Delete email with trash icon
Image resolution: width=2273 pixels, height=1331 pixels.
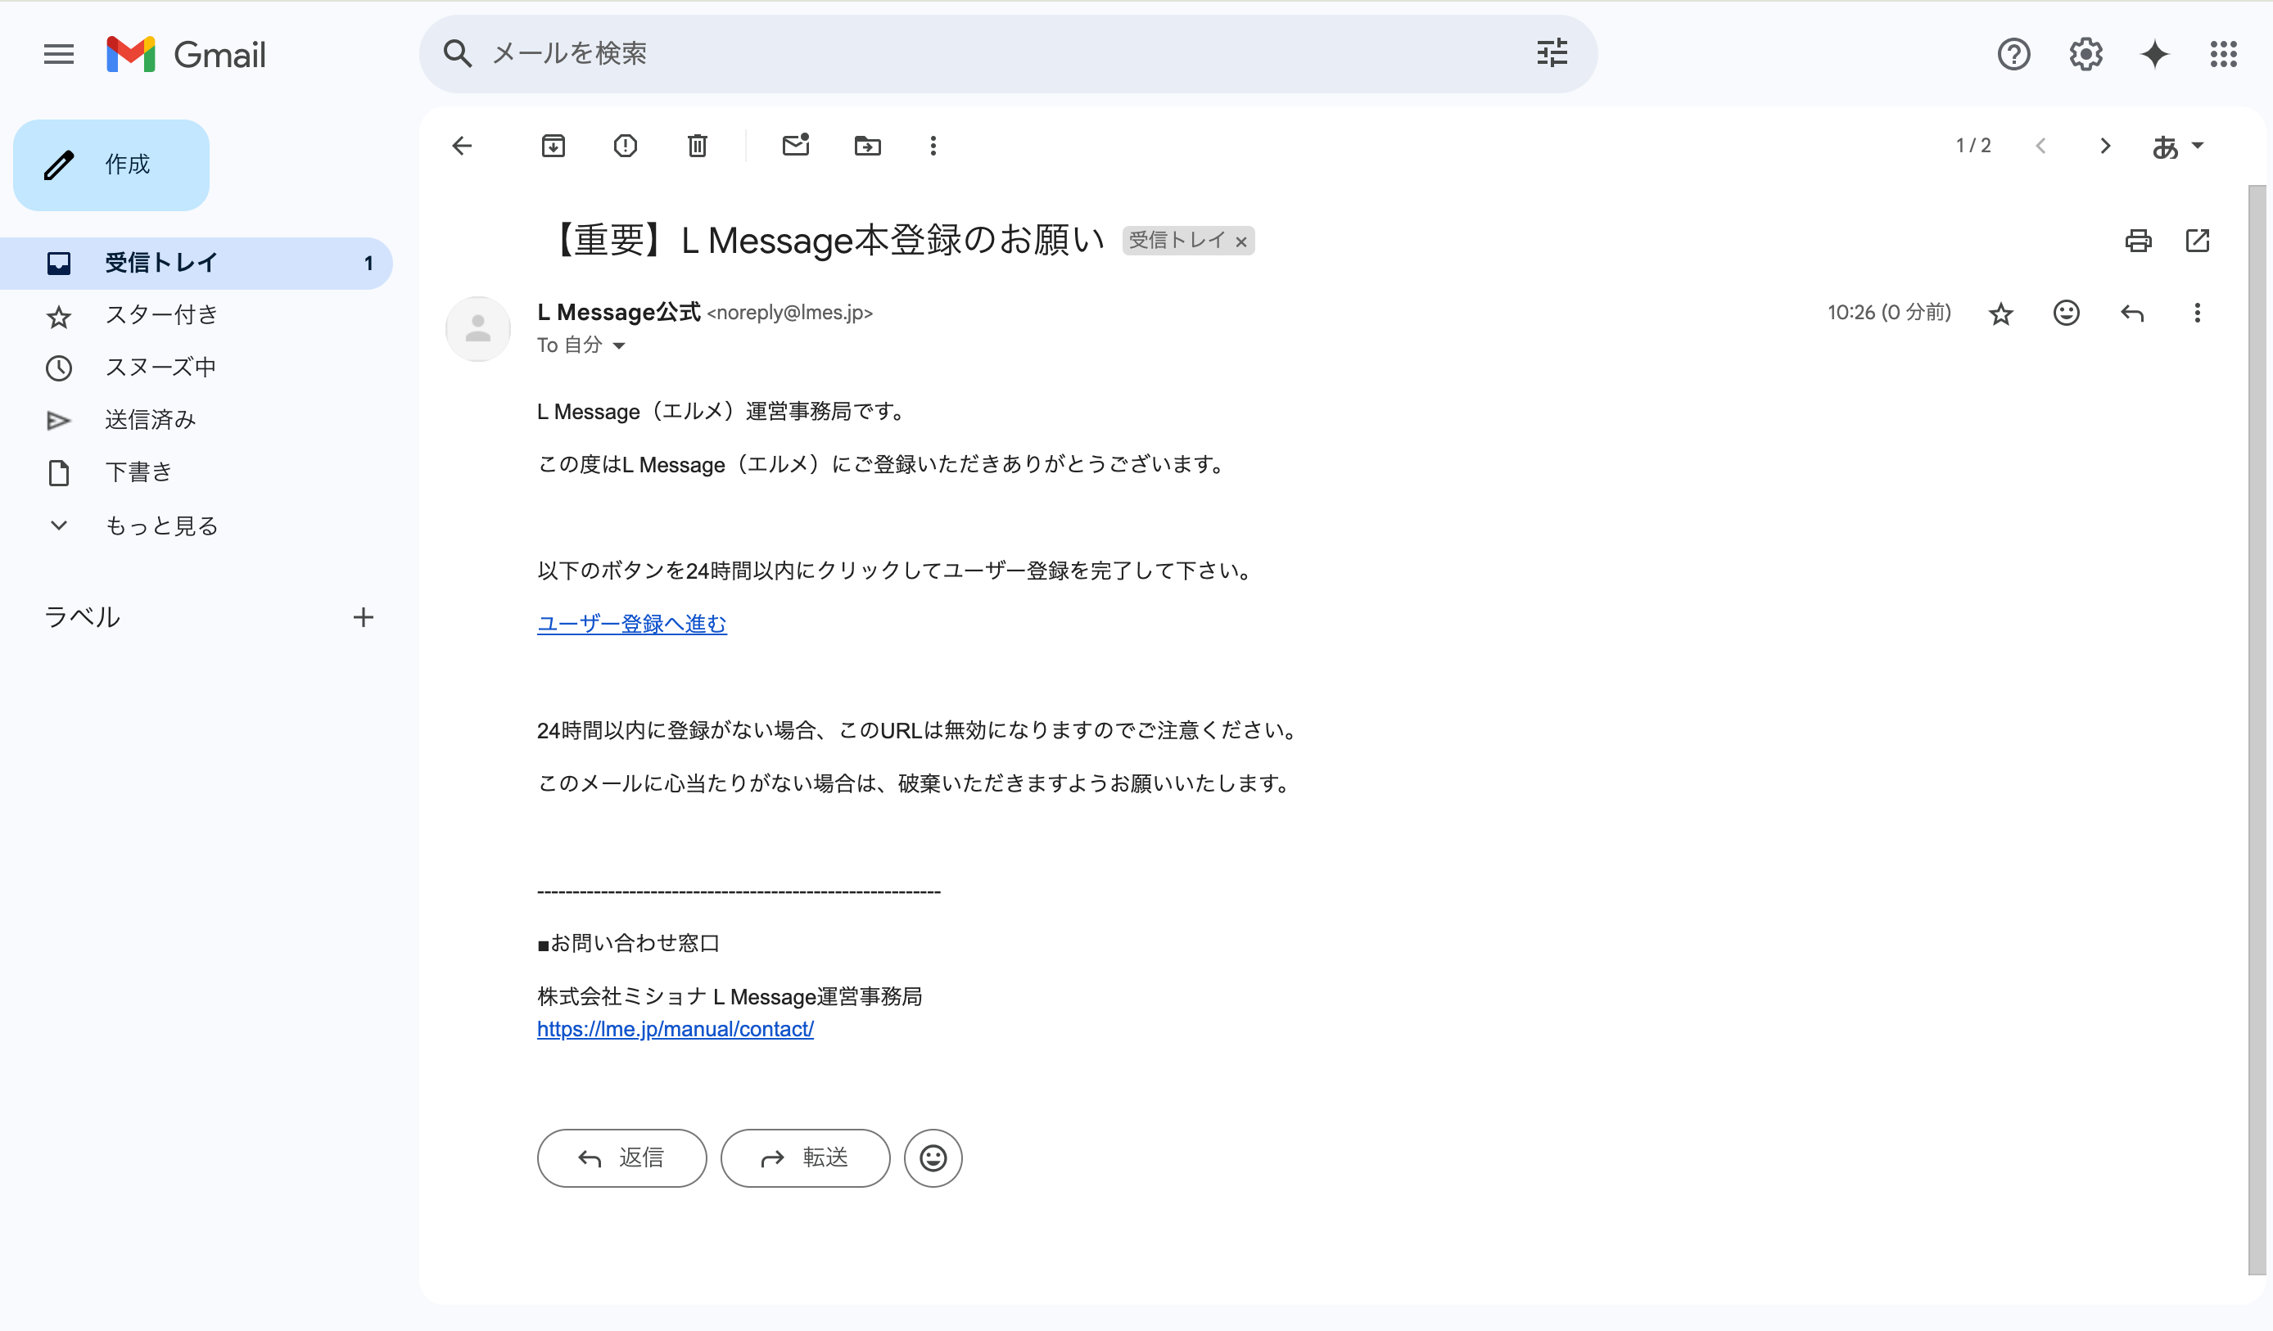coord(698,146)
